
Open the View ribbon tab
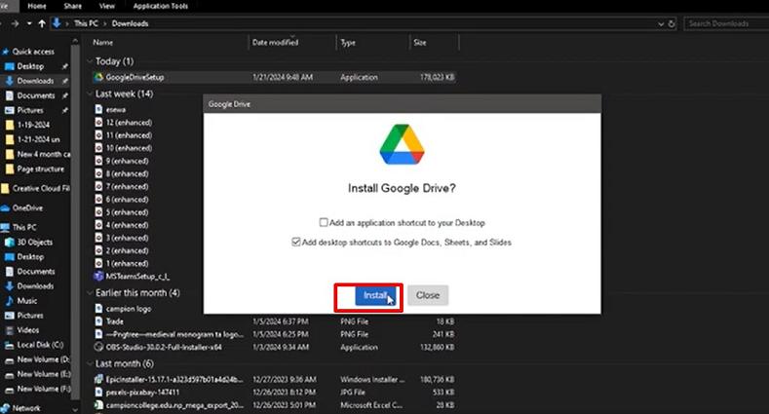point(107,7)
